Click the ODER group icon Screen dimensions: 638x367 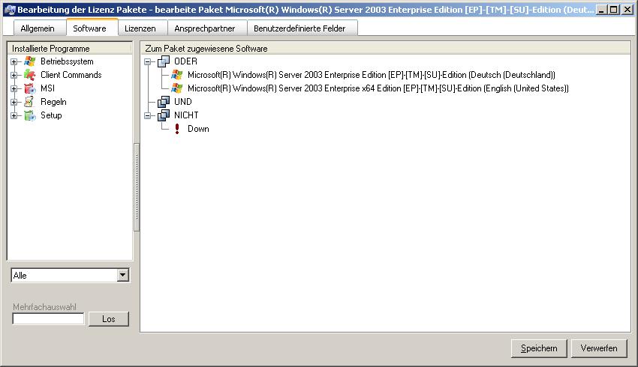[164, 61]
